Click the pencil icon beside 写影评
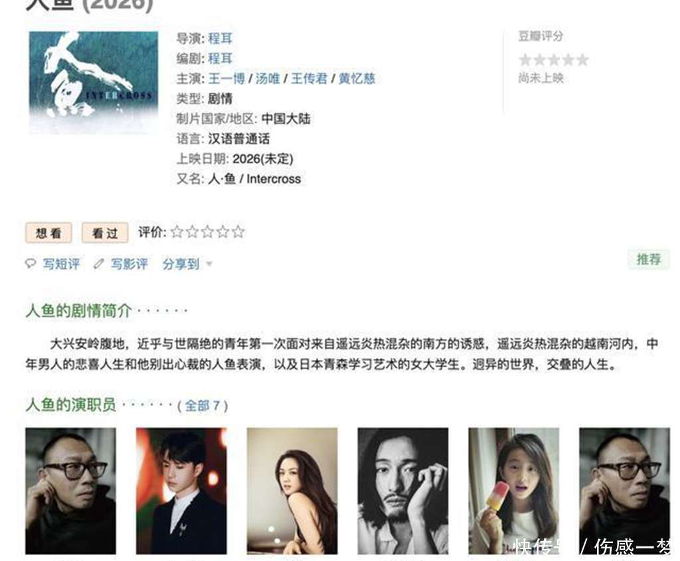This screenshot has height=561, width=680. [99, 263]
